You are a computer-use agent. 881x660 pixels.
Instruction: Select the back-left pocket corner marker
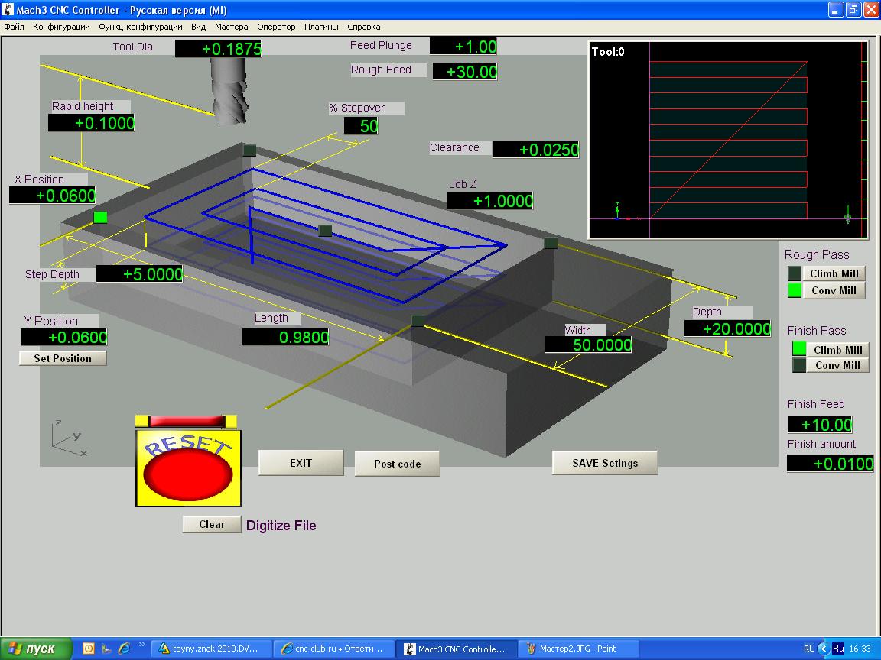click(x=249, y=150)
